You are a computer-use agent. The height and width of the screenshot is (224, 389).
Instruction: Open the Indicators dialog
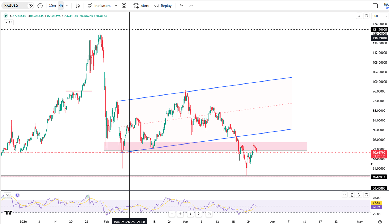[99, 6]
